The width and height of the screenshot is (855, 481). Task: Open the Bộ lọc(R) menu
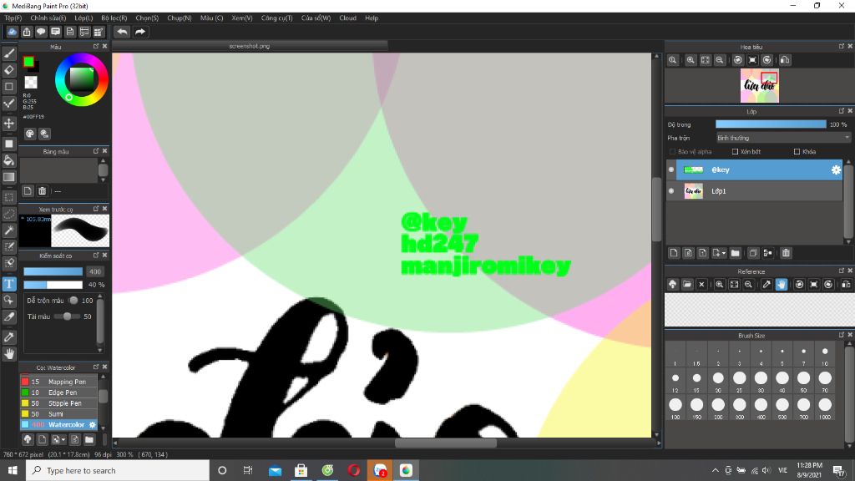click(114, 18)
